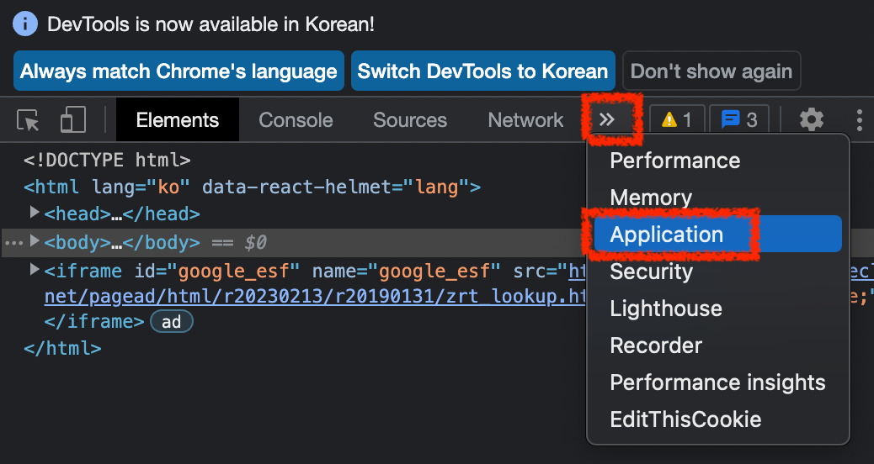Open the iframe src pagead link
874x464 pixels.
(315, 297)
